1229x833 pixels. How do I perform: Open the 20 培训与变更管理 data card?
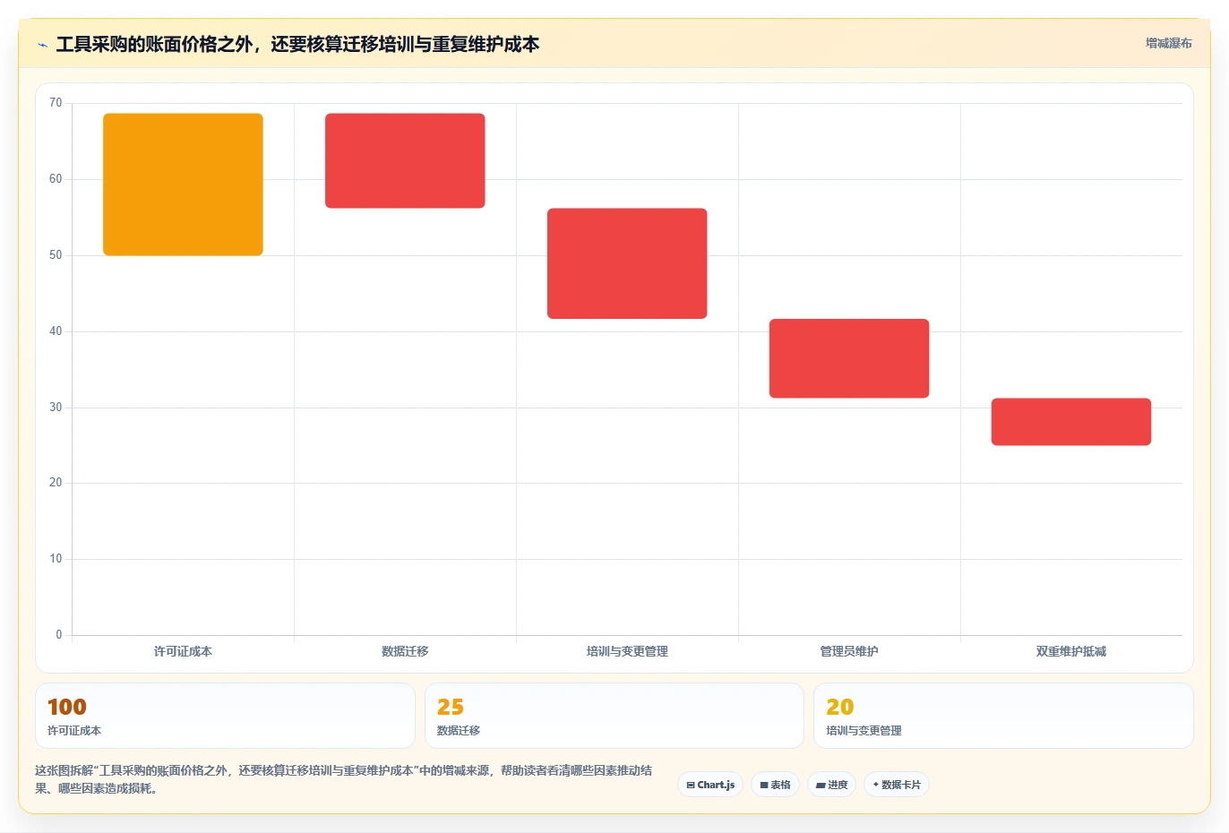tap(1003, 716)
